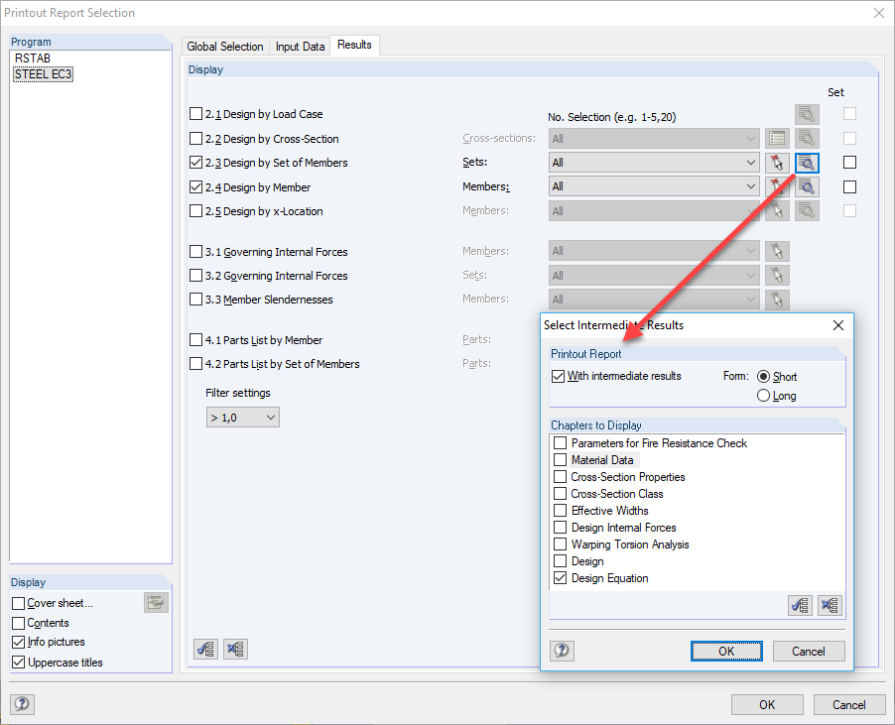
Task: Click the select-all icon below the Display list
Action: (x=205, y=649)
